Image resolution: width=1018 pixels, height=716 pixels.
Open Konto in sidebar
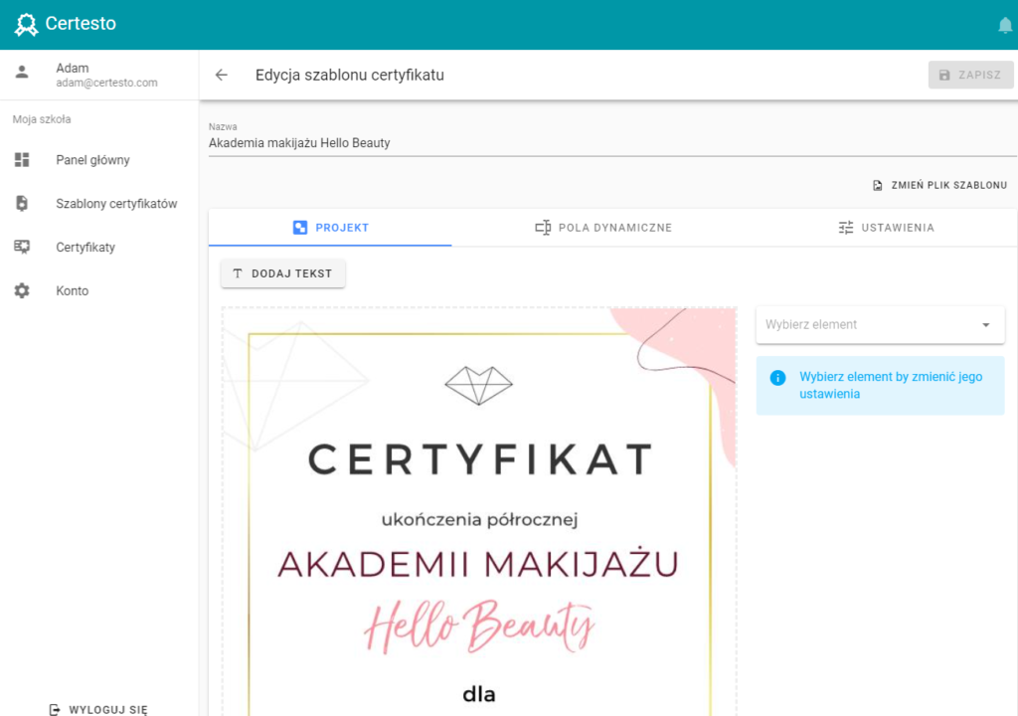click(99, 290)
